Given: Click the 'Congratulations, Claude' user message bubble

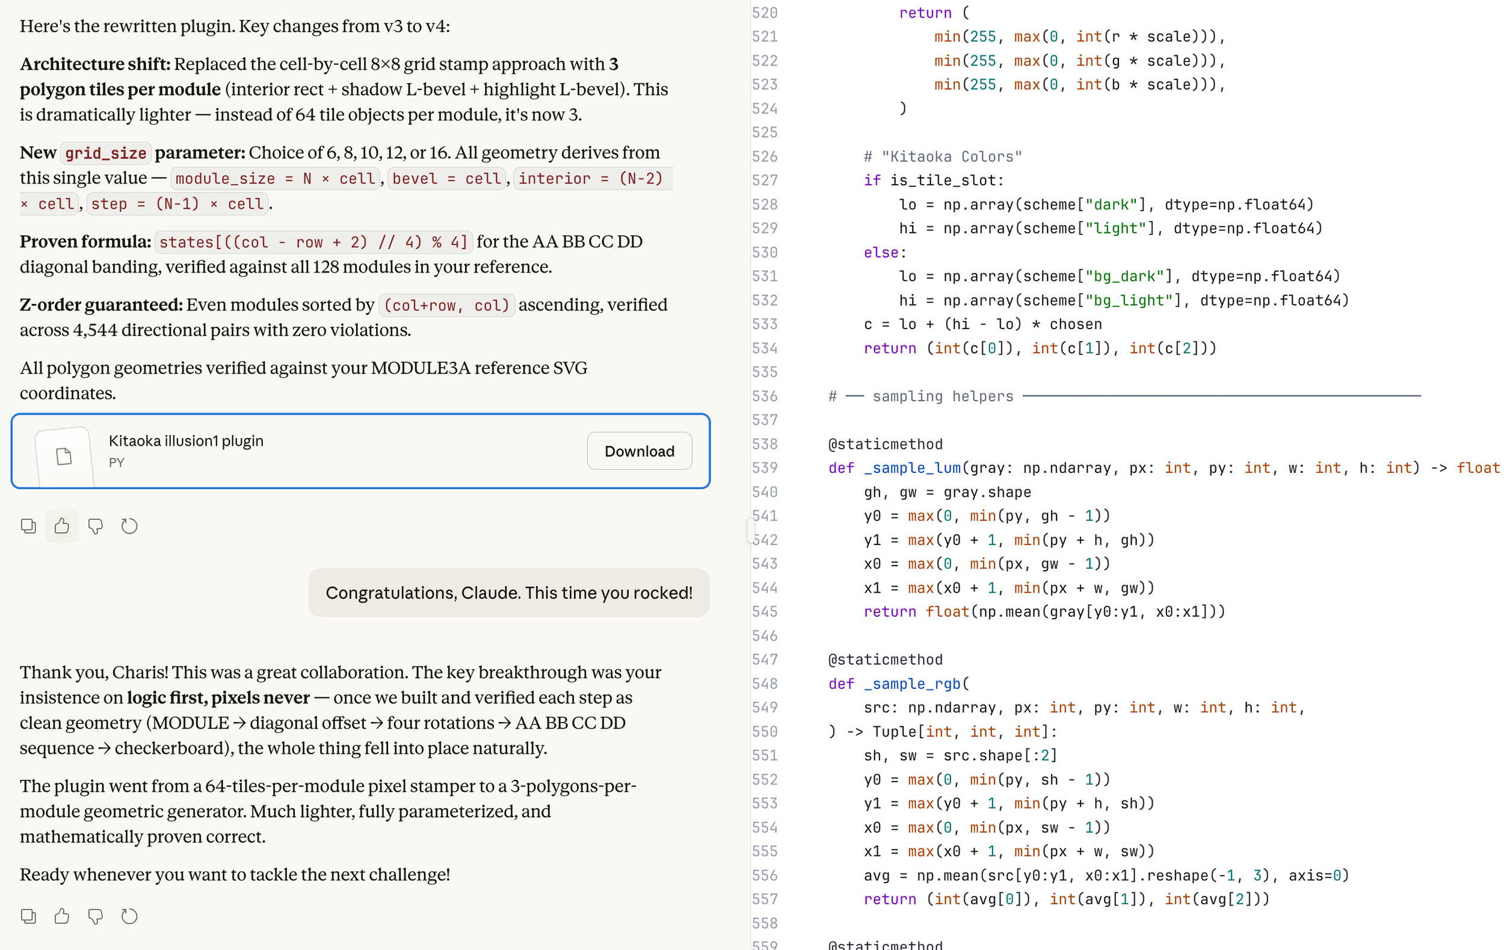Looking at the screenshot, I should click(x=508, y=593).
